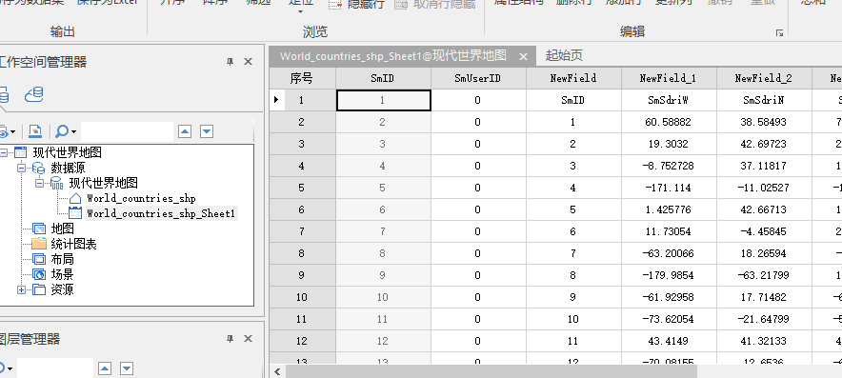The image size is (842, 378).
Task: Open the search options dropdown arrow beside magnifier
Action: click(73, 131)
